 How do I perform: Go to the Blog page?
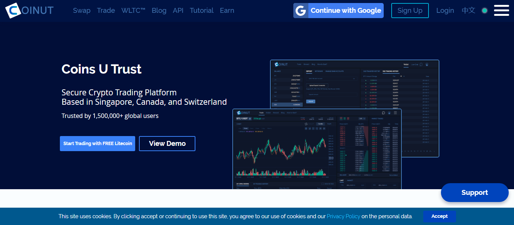pyautogui.click(x=159, y=11)
